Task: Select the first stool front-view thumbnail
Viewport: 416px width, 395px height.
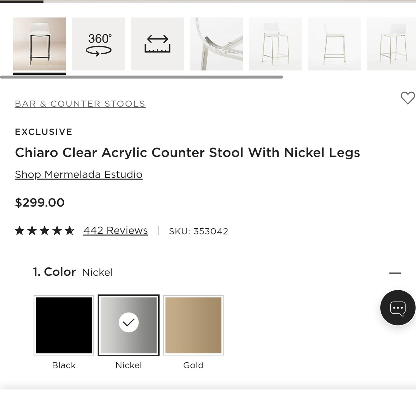Action: 40,44
